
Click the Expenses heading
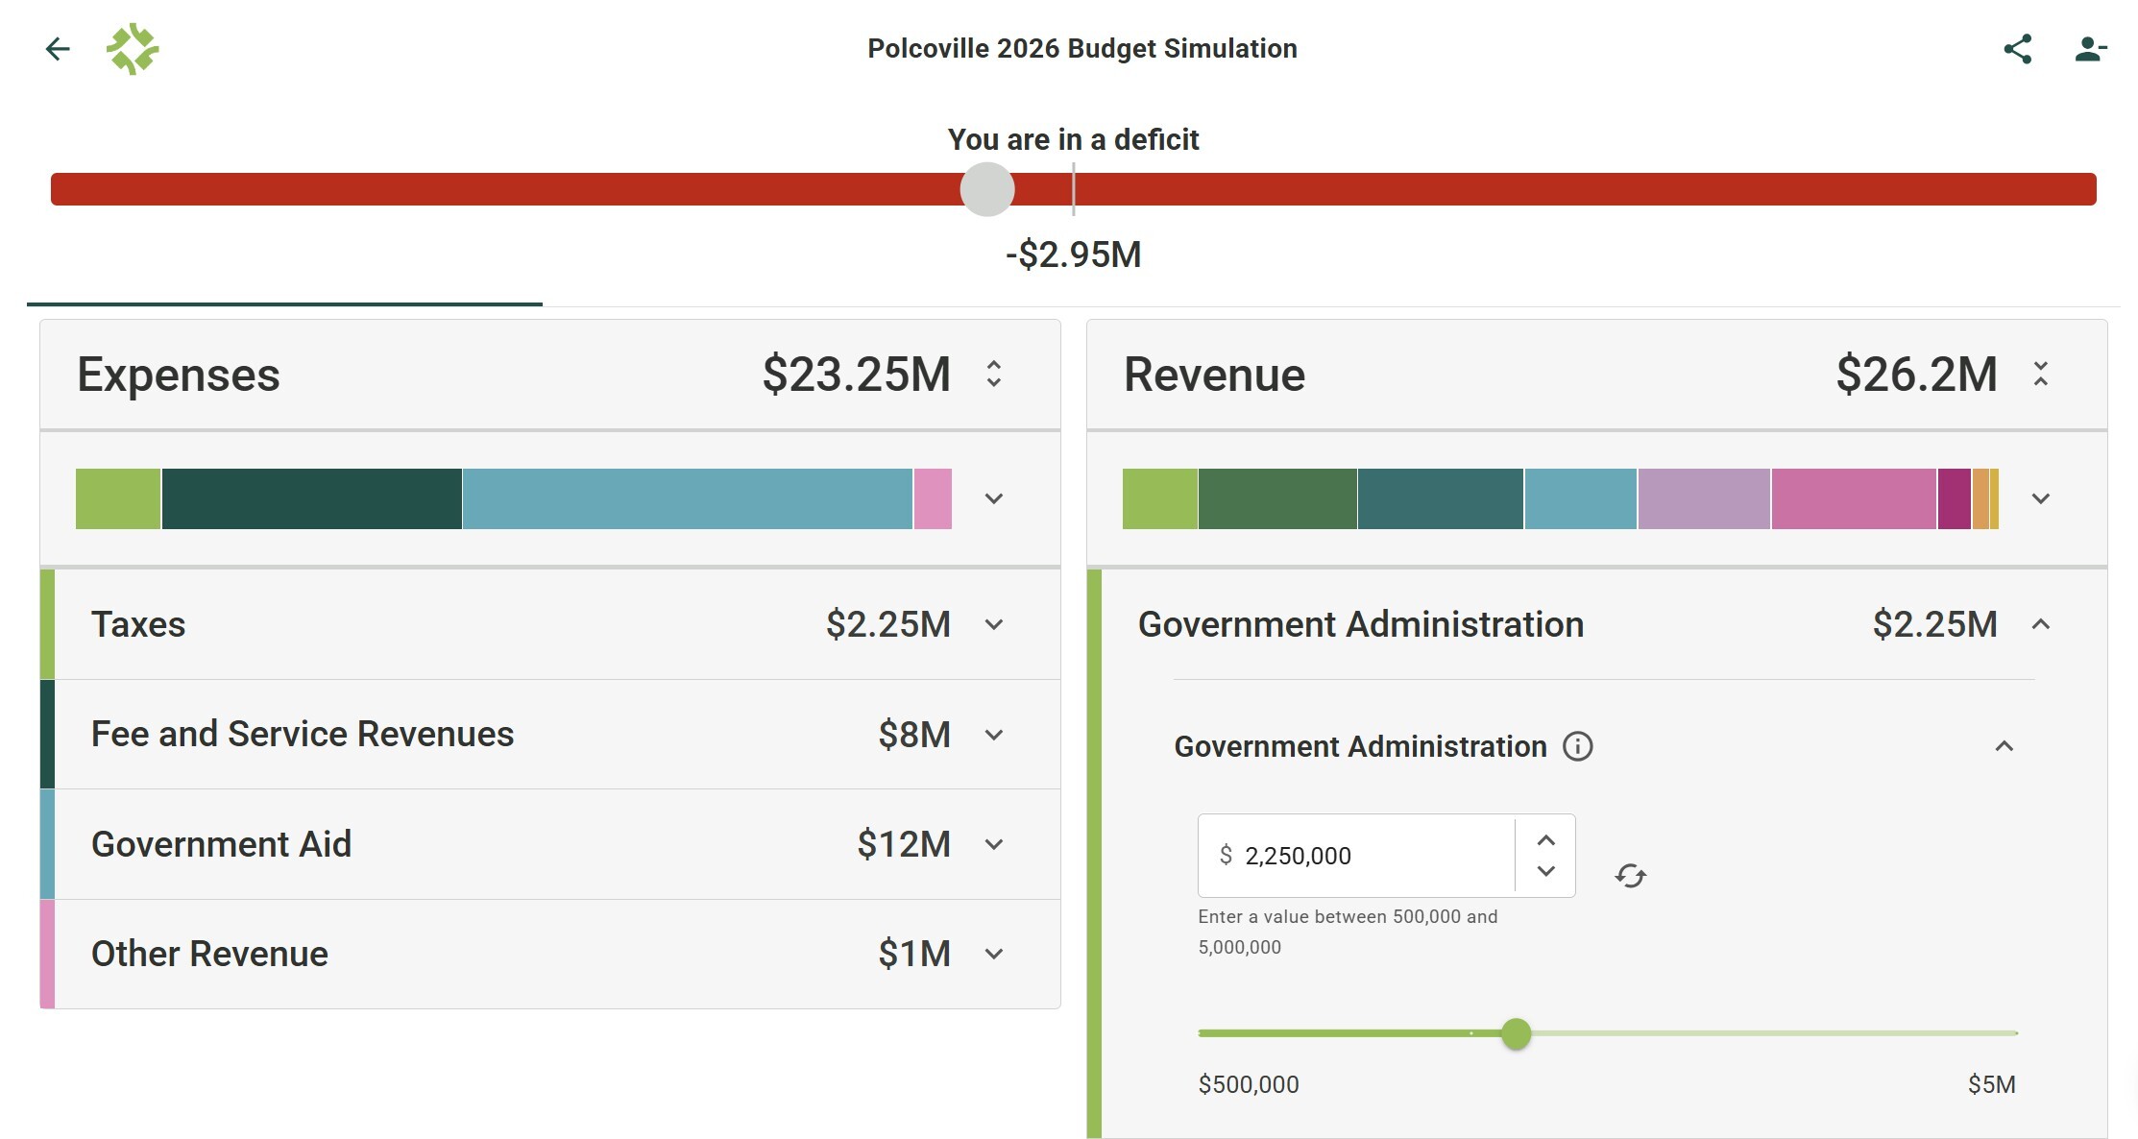179,374
